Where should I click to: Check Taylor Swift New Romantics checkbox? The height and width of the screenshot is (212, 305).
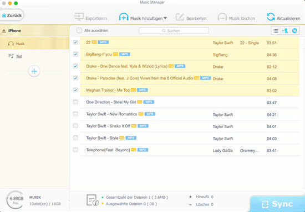tap(75, 114)
